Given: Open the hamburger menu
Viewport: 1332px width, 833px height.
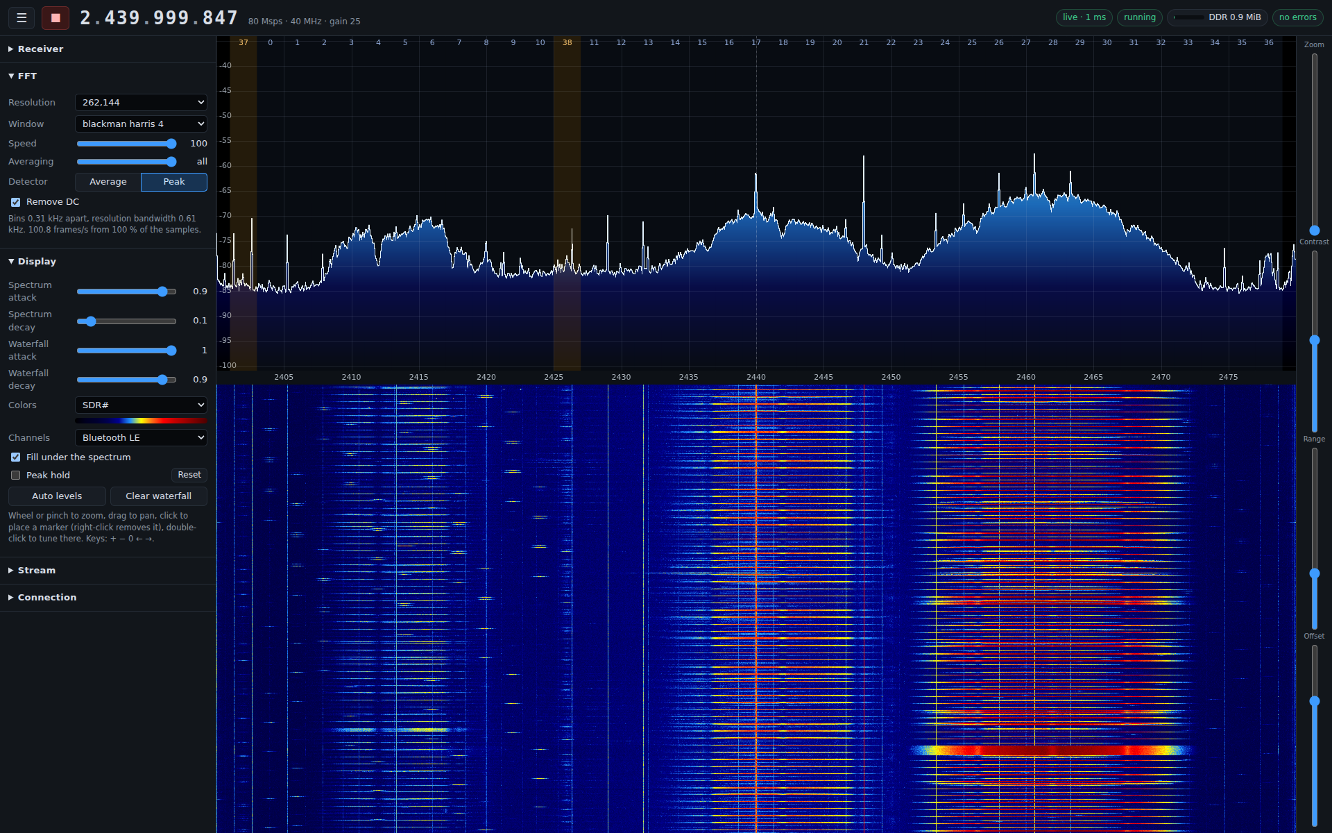Looking at the screenshot, I should pos(22,18).
